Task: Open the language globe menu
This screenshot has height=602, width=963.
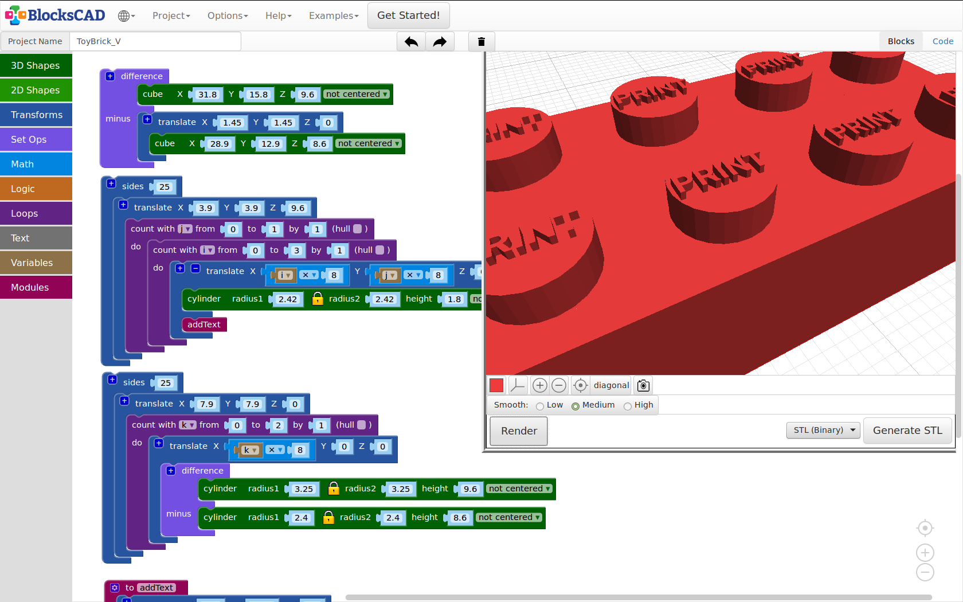Action: click(x=126, y=15)
